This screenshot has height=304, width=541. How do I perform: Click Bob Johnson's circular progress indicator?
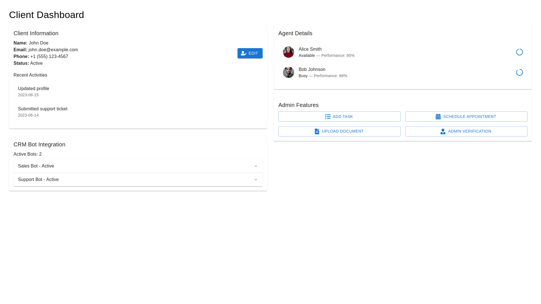pos(519,72)
